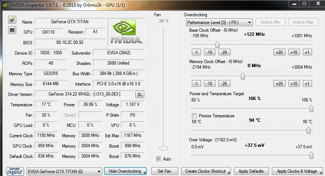Click Memory Clock Offset -1 button

tap(196, 83)
